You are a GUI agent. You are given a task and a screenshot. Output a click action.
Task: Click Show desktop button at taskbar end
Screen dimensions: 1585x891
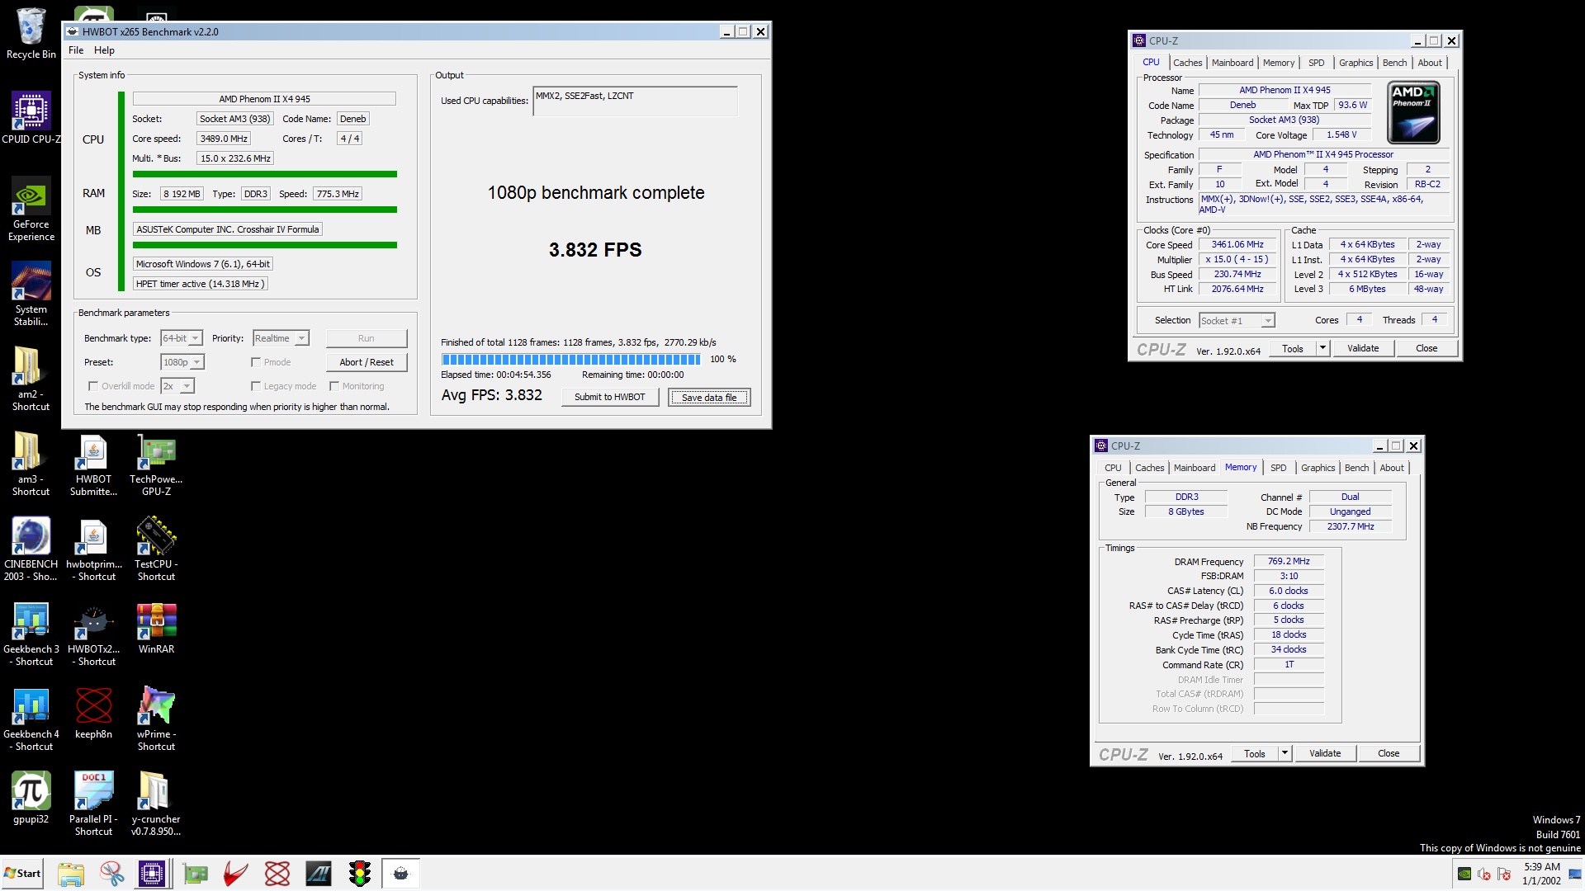[x=1576, y=874]
